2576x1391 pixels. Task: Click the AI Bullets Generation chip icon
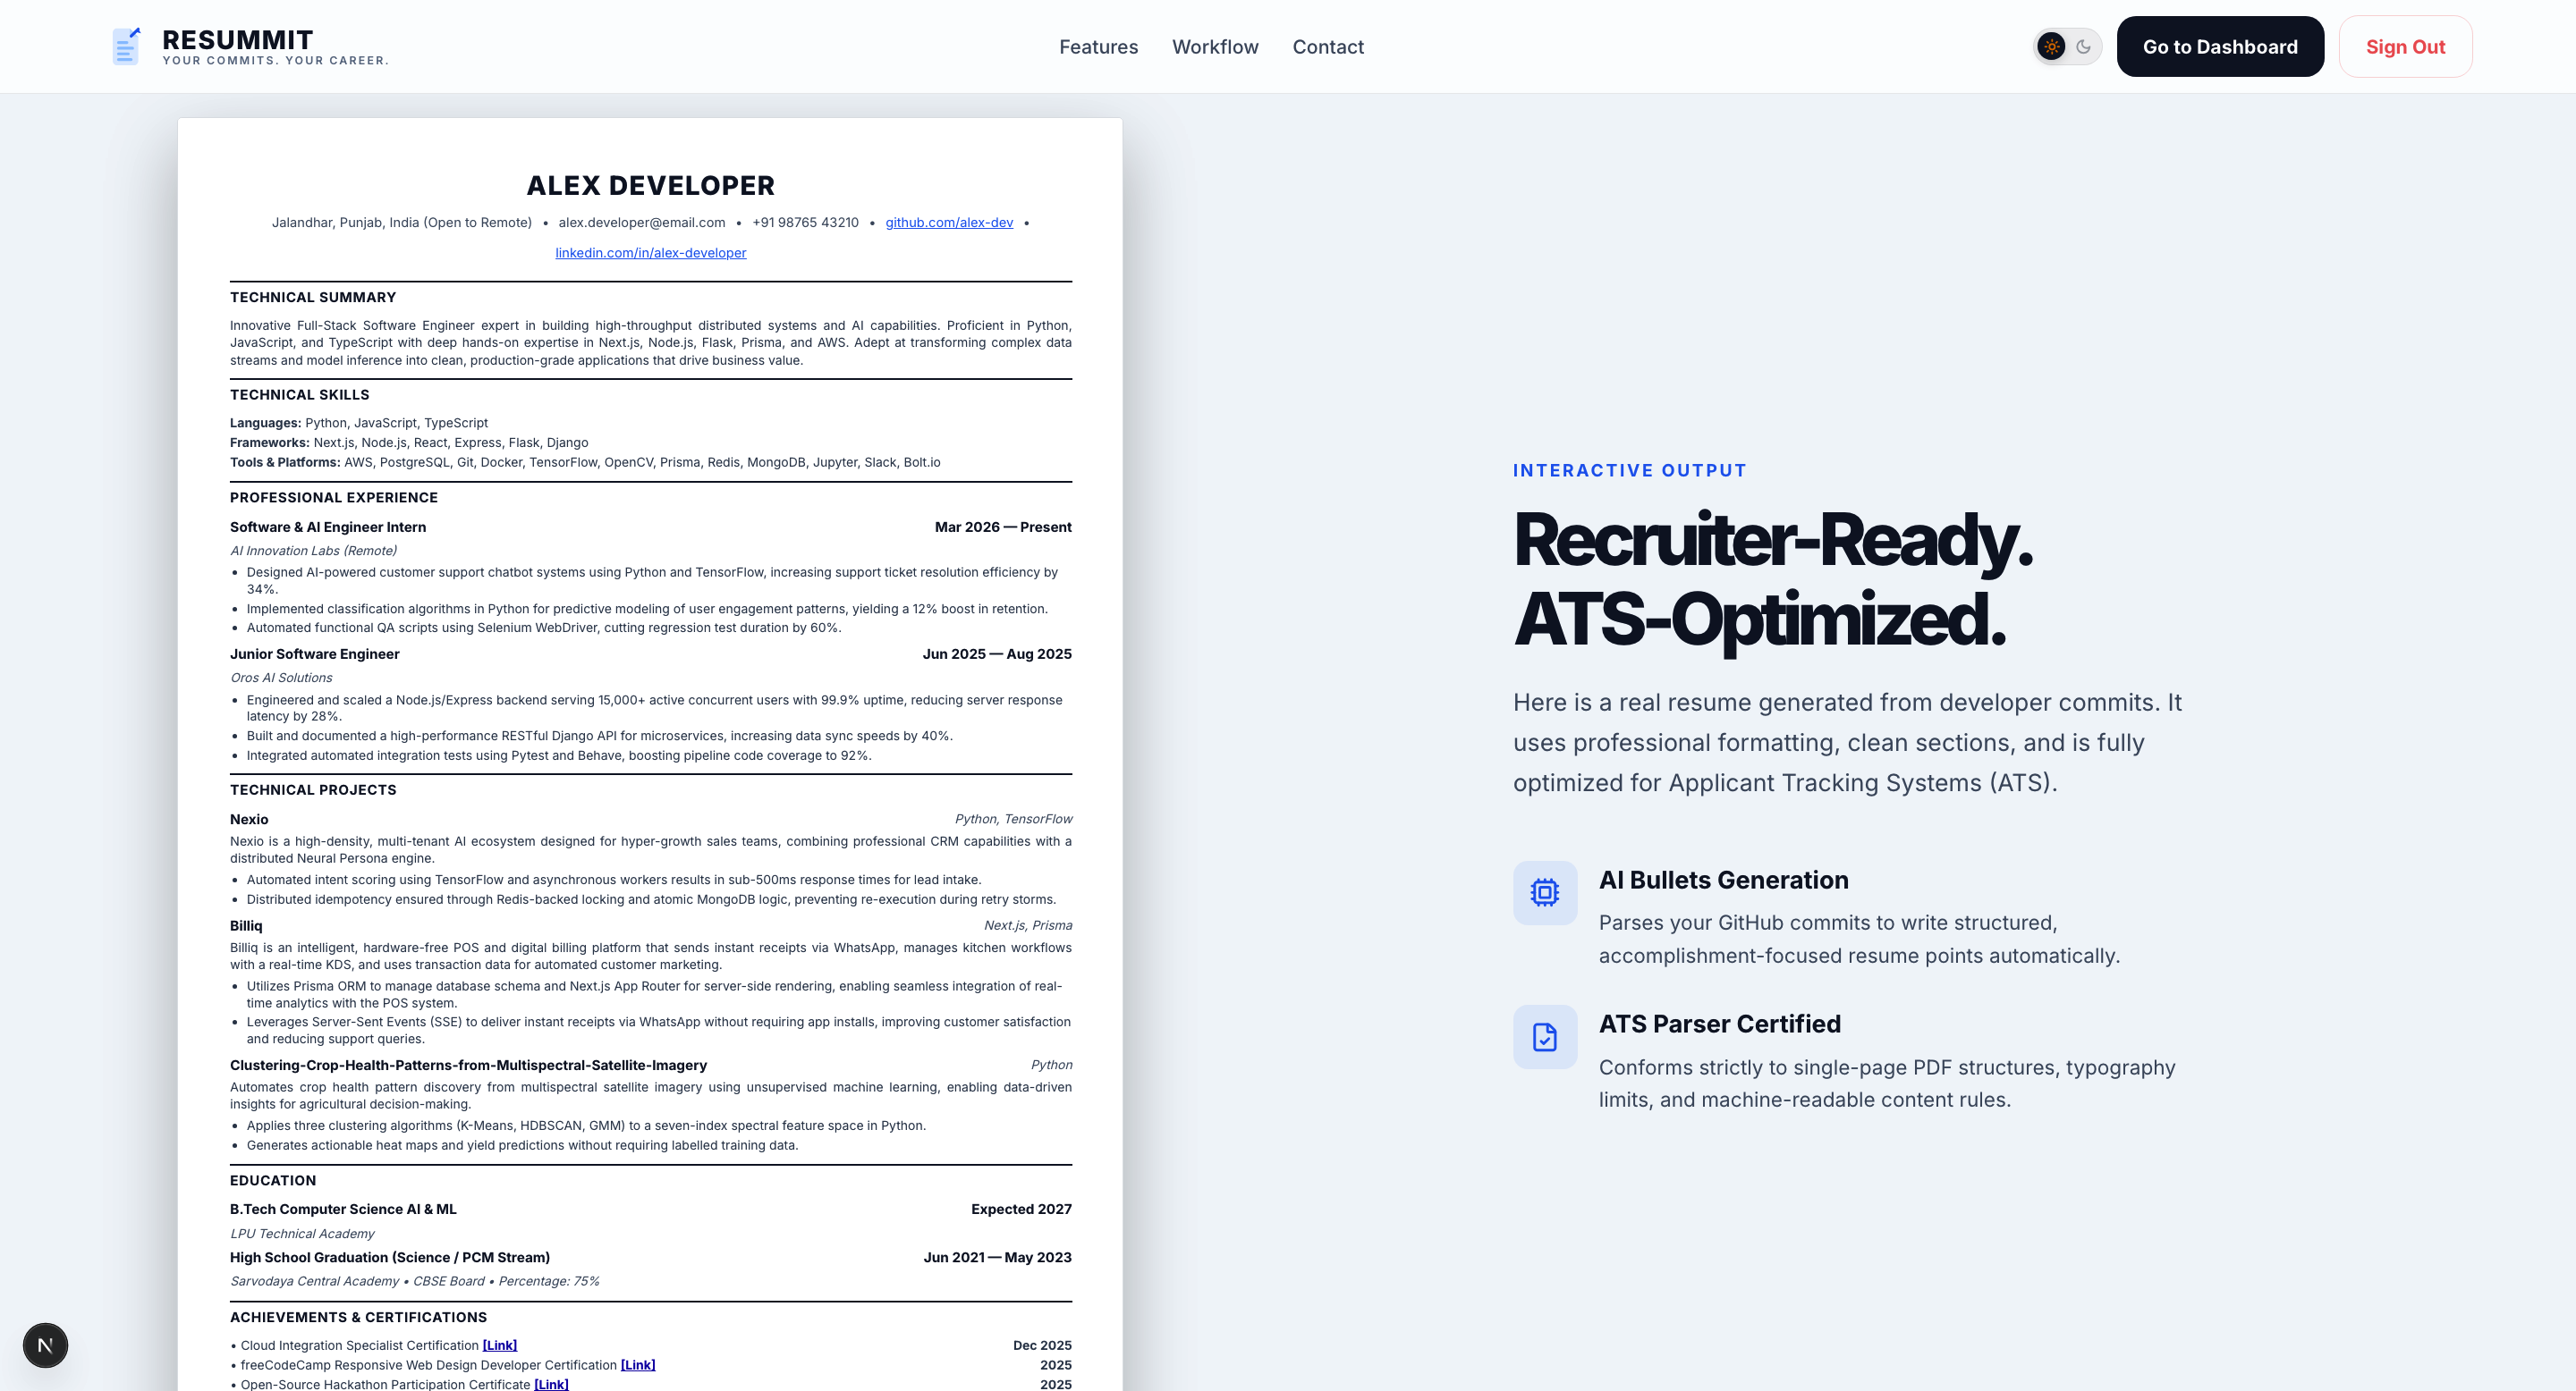(1545, 892)
